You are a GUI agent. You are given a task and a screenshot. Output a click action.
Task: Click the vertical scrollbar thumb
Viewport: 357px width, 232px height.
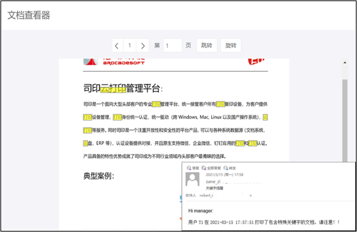[345, 120]
